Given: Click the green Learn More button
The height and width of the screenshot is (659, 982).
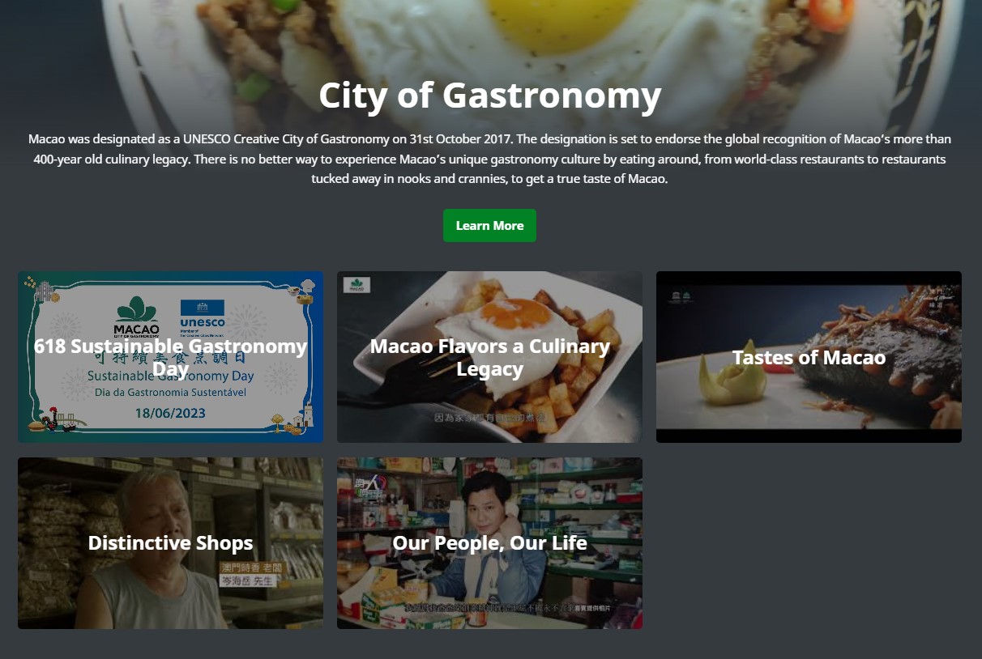Looking at the screenshot, I should point(489,225).
